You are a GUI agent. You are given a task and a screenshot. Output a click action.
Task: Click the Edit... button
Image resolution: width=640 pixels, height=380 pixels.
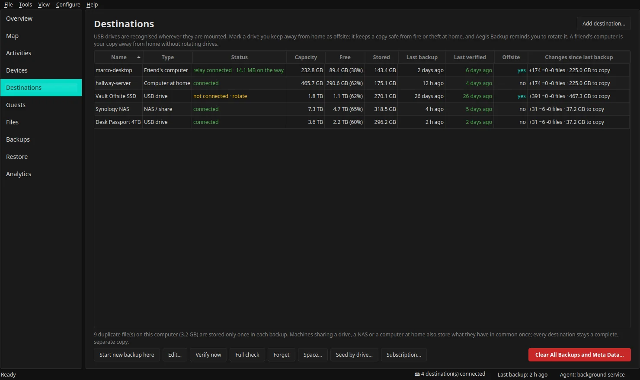(x=175, y=355)
